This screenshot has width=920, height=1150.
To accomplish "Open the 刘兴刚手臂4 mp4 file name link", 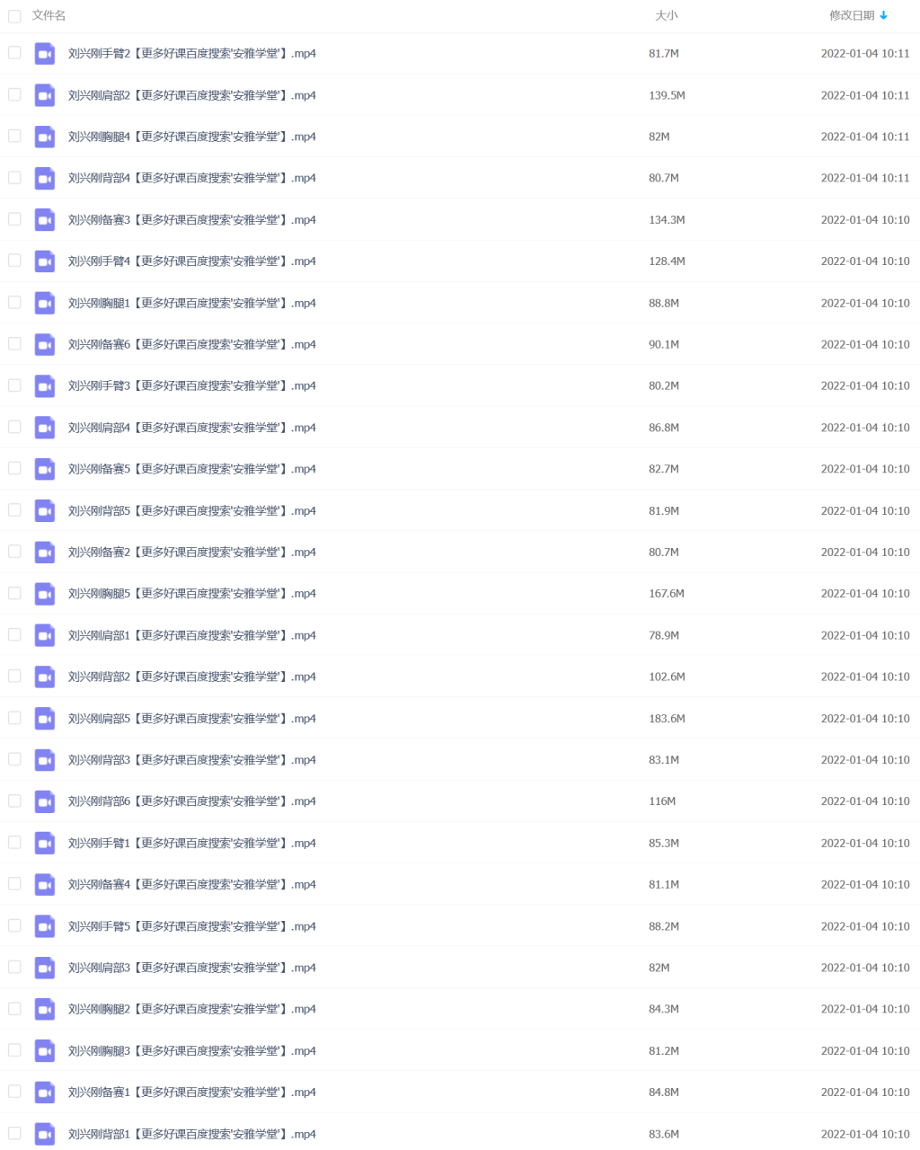I will [x=192, y=261].
